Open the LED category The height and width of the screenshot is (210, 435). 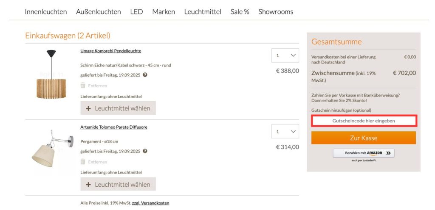click(x=136, y=11)
